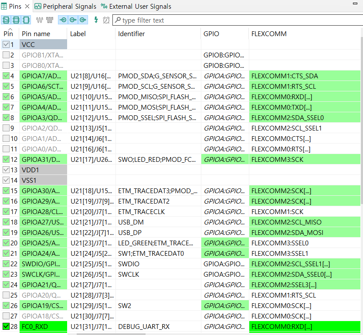
Task: Minimize the Pins view panel
Action: 355,3
